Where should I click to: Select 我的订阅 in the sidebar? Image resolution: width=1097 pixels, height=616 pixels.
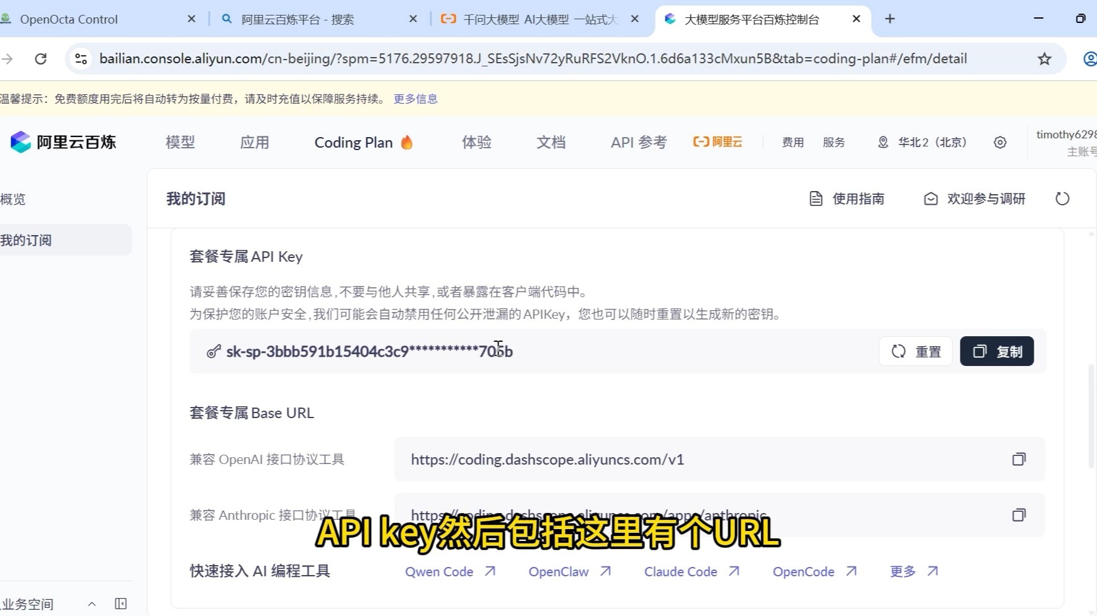pyautogui.click(x=66, y=240)
